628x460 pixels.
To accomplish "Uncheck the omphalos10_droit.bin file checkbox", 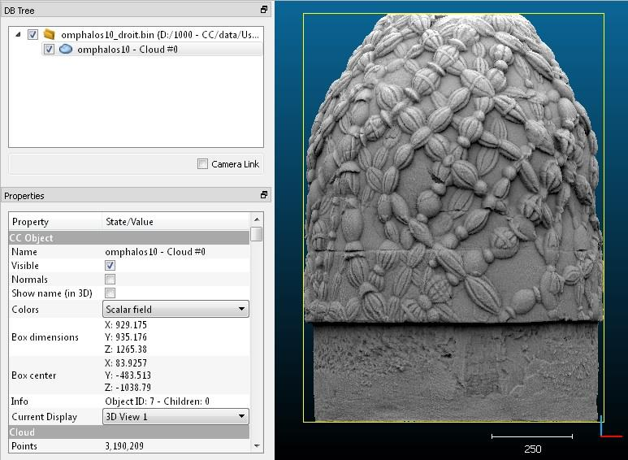I will point(32,35).
